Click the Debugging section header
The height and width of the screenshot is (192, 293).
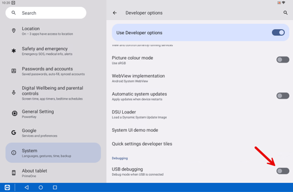click(x=120, y=158)
